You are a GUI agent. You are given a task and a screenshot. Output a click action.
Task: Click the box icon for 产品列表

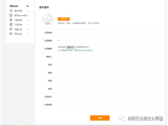(x=11, y=25)
